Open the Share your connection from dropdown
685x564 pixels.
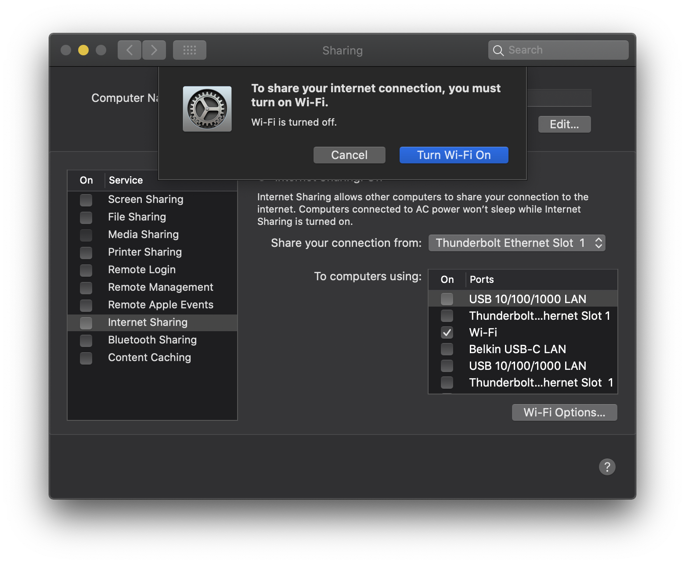(517, 243)
